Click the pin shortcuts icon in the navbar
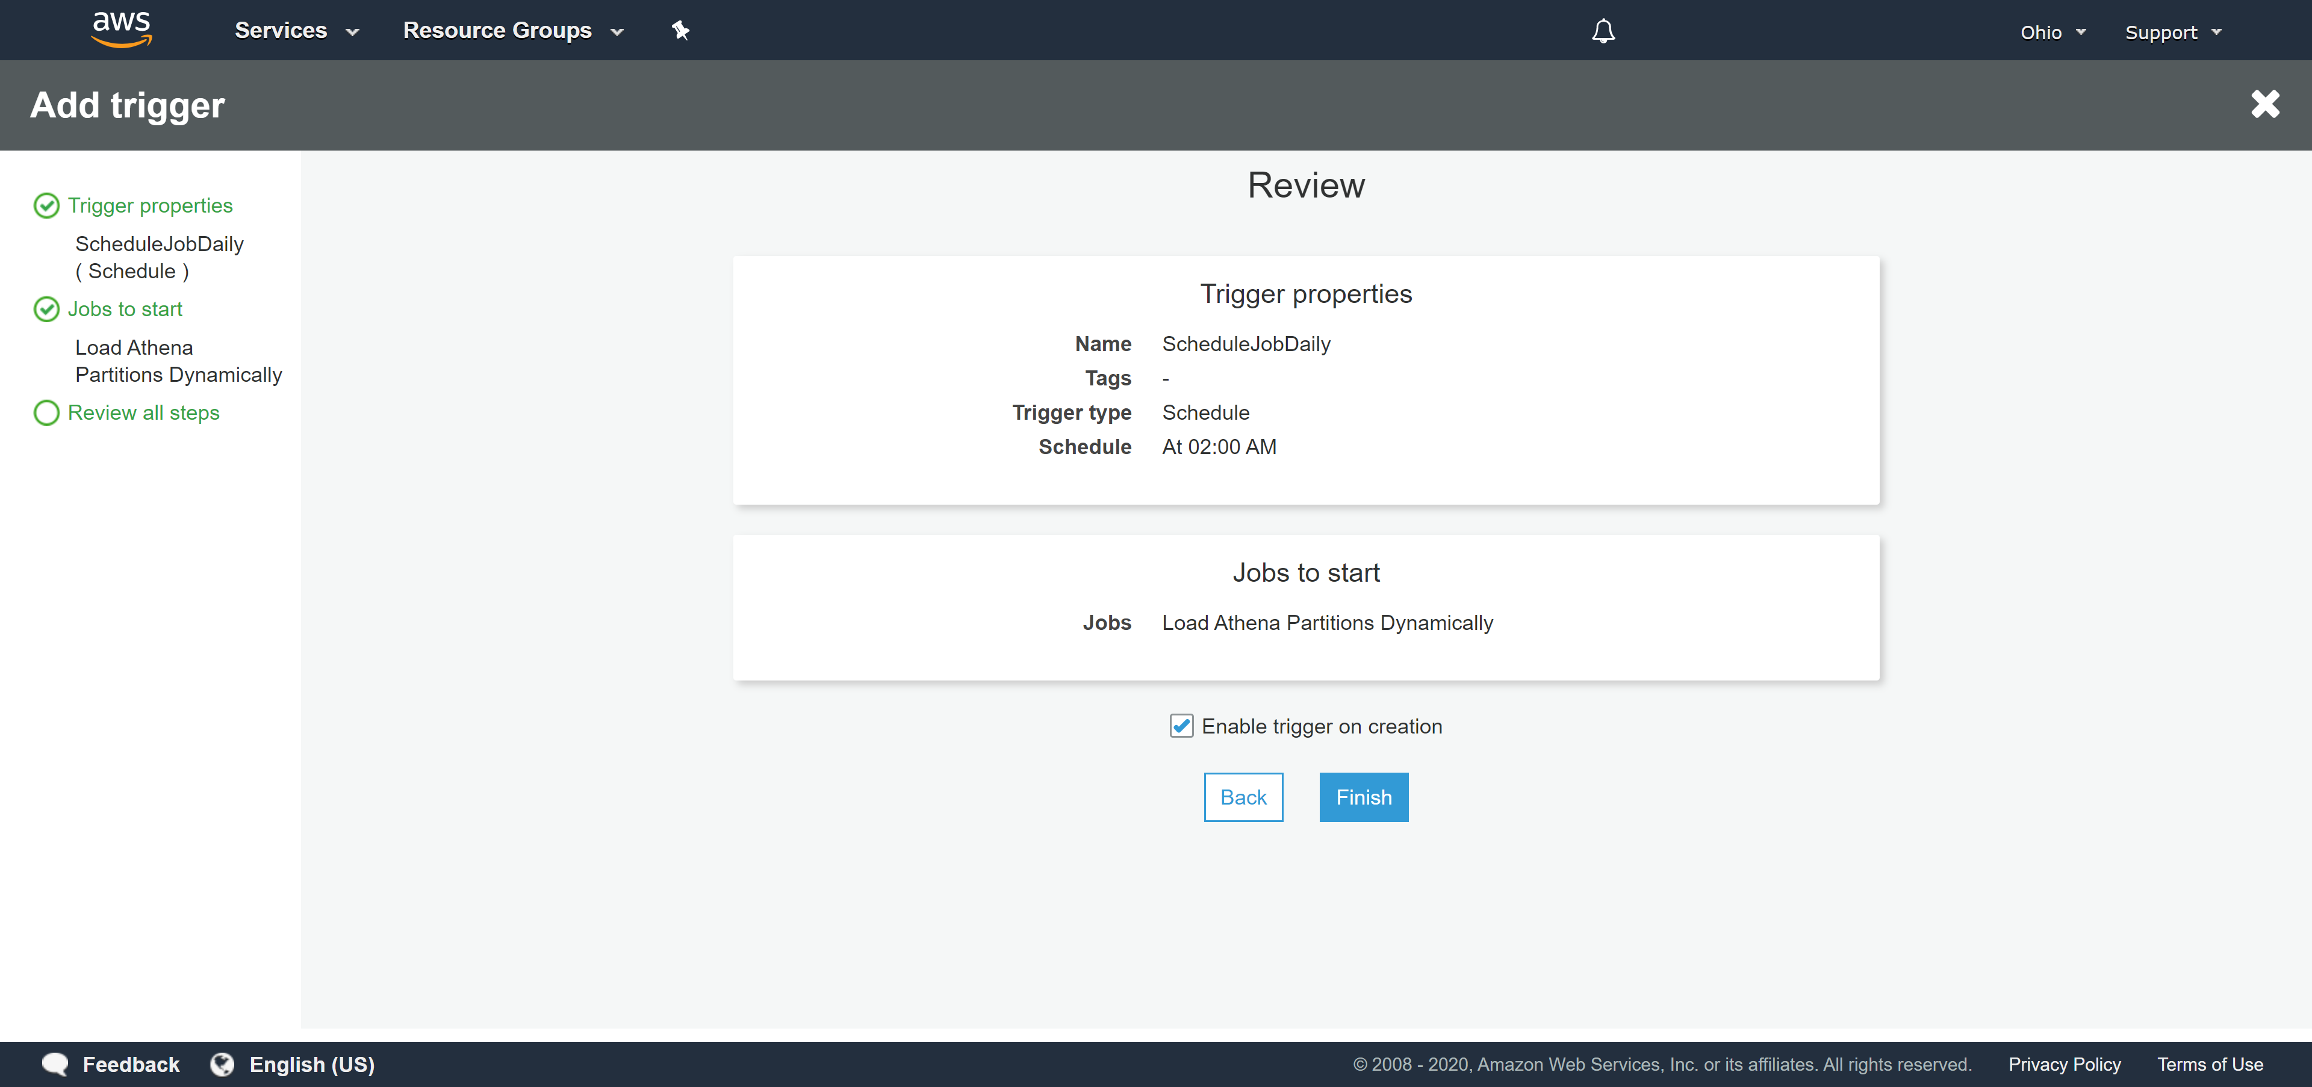Viewport: 2312px width, 1087px height. click(681, 30)
